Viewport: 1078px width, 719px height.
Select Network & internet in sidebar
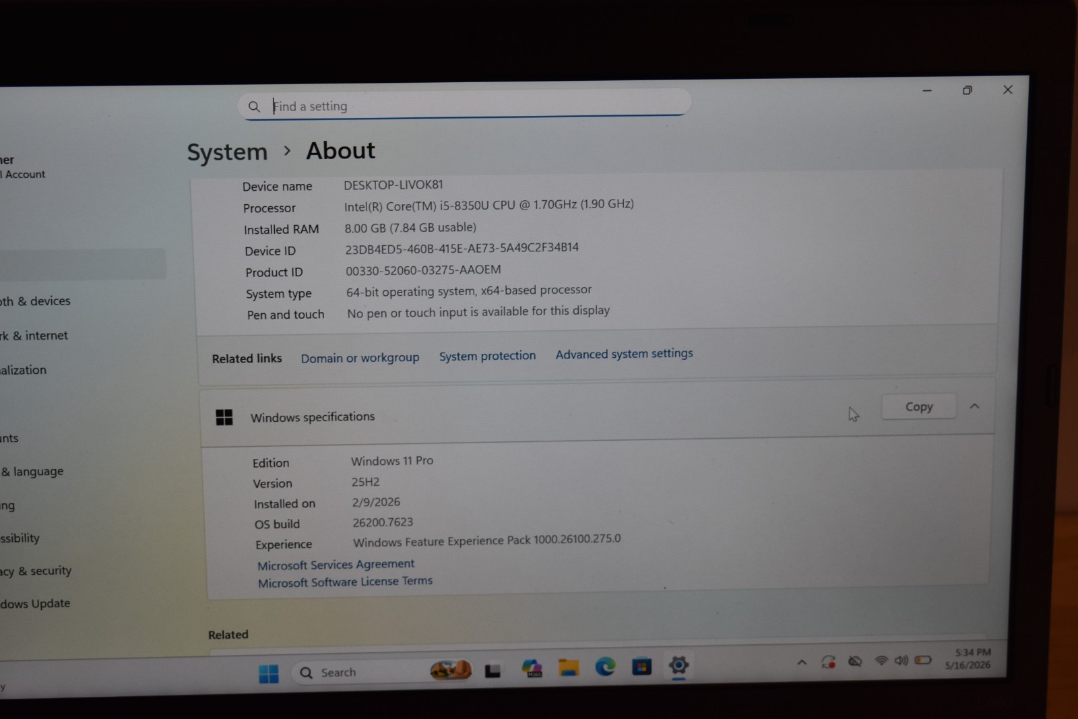(x=34, y=336)
